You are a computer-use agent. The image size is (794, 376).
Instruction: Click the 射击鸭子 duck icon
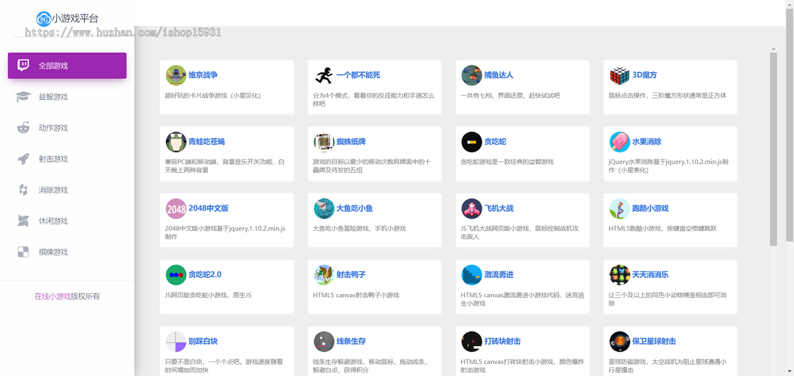tap(324, 275)
